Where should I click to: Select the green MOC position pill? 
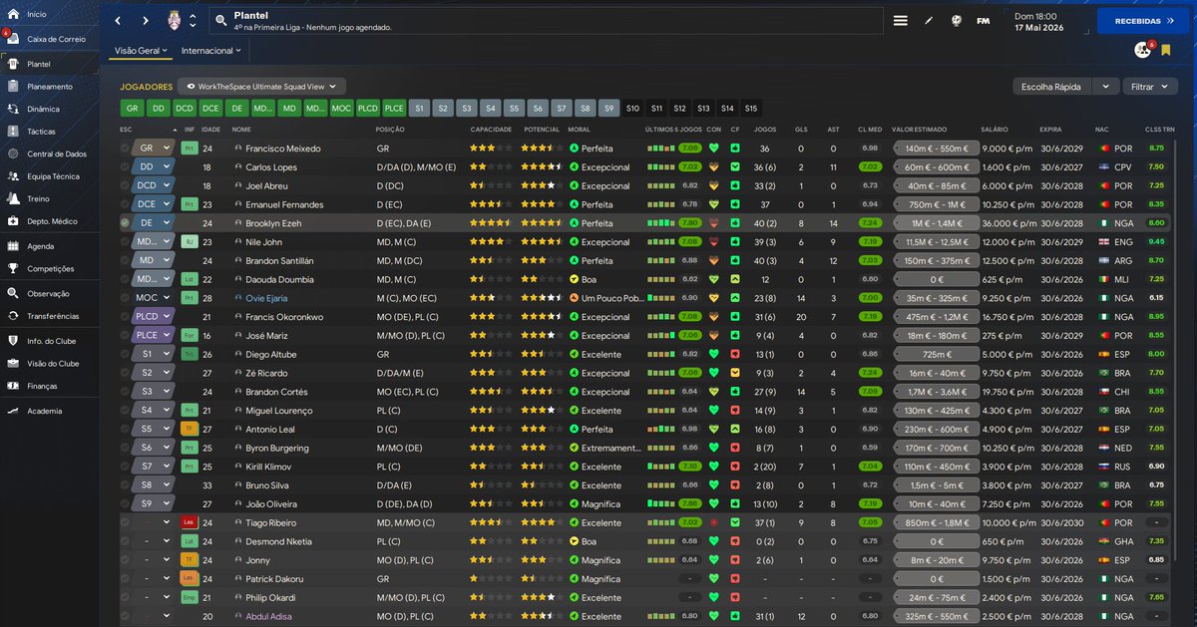341,108
